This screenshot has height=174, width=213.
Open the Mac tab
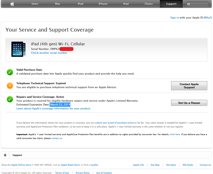(x=58, y=4)
